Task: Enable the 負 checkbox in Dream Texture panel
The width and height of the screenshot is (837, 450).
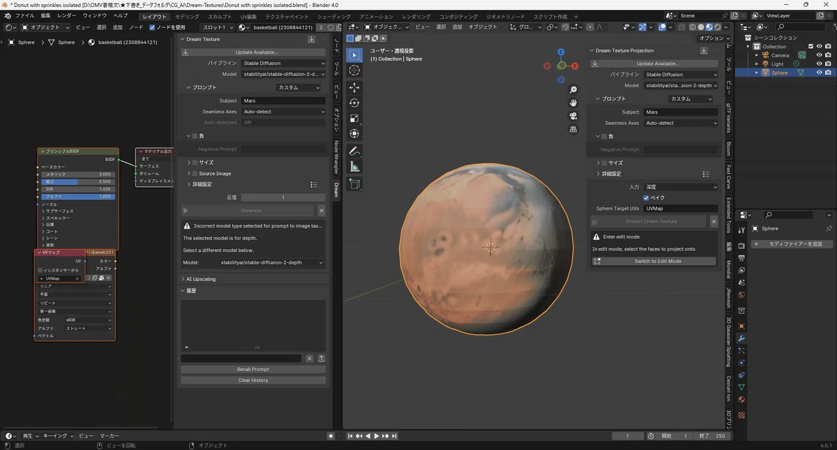Action: 195,136
